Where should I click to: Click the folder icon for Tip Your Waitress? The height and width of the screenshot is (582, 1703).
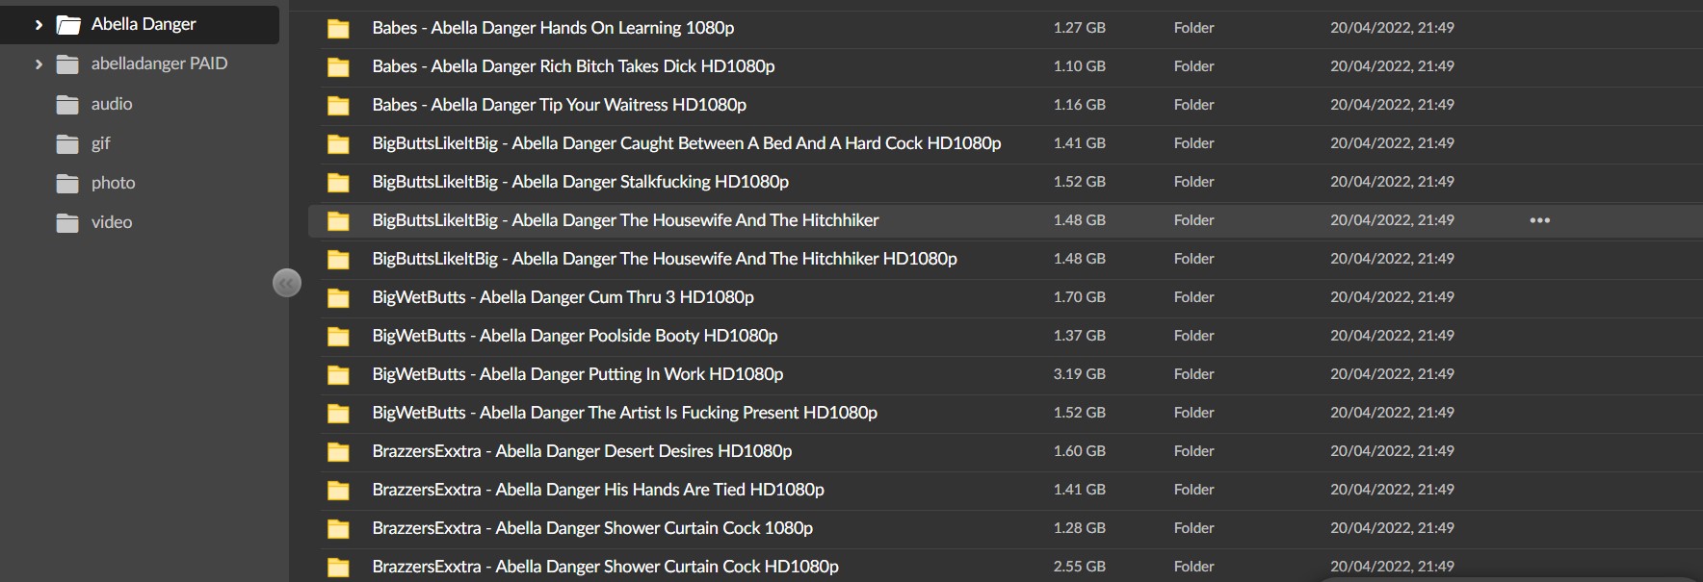tap(338, 106)
